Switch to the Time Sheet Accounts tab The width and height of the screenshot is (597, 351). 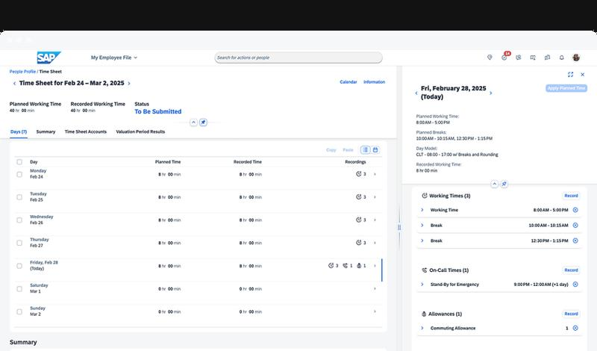click(x=86, y=131)
